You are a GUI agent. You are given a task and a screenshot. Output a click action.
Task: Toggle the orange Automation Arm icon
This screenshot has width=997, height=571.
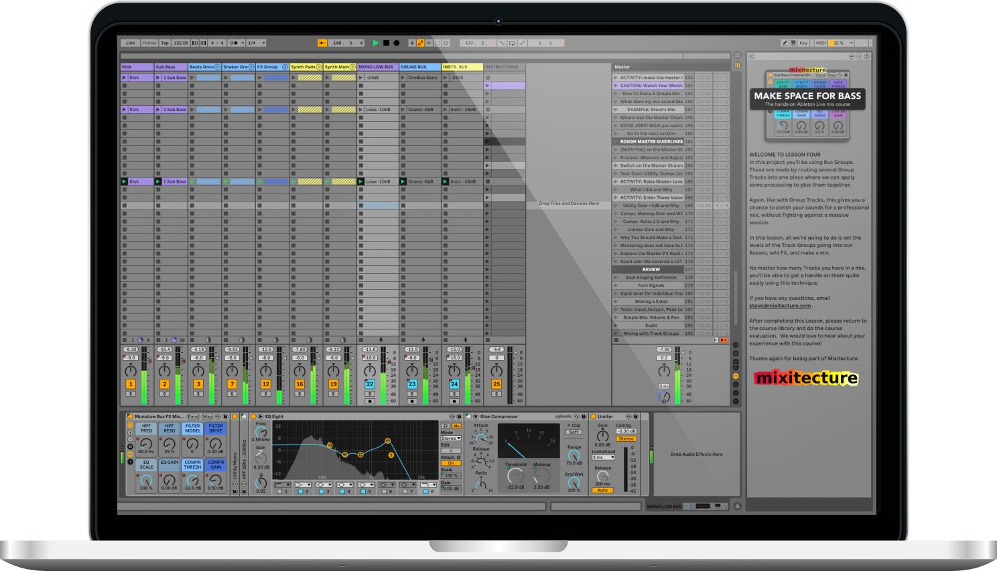tap(420, 43)
